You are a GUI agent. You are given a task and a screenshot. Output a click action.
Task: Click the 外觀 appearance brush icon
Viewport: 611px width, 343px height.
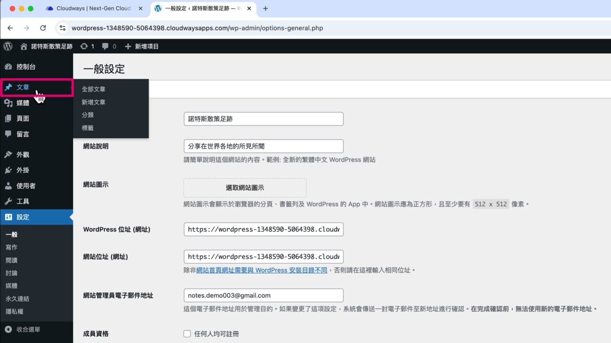pos(8,155)
